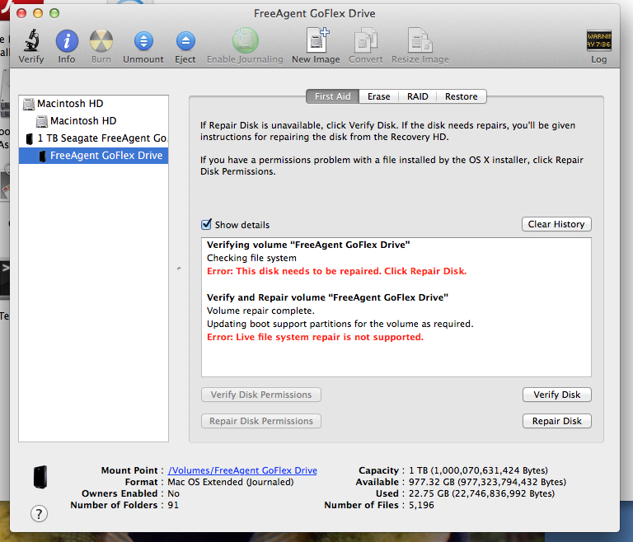
Task: Toggle the Show details checkbox
Action: [x=206, y=224]
